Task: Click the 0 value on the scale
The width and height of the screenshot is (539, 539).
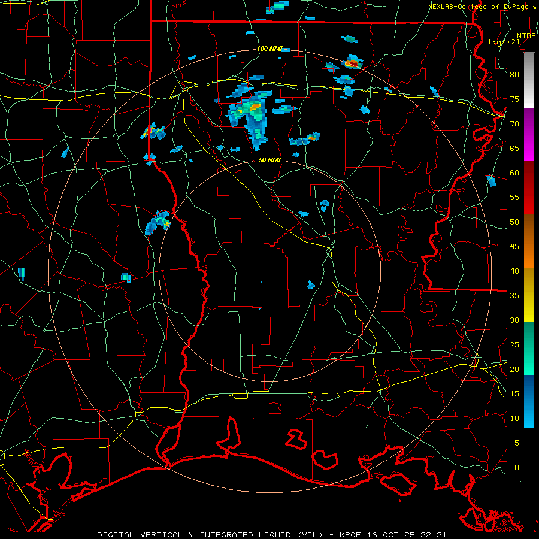Action: point(517,468)
